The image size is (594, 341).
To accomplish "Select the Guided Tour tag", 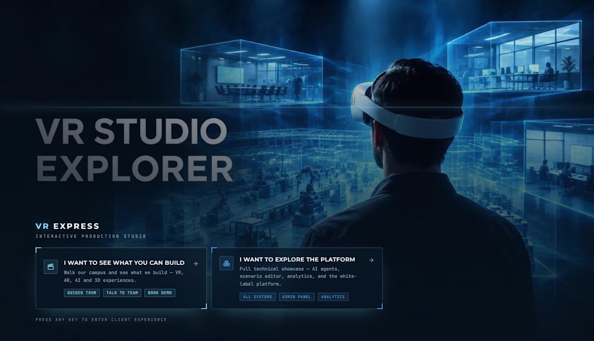I will coord(82,292).
